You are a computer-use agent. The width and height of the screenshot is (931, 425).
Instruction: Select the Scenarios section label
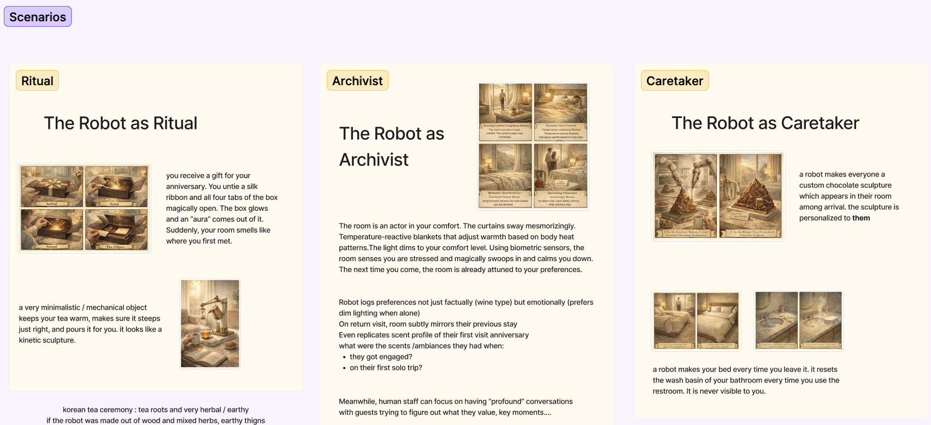pos(38,17)
